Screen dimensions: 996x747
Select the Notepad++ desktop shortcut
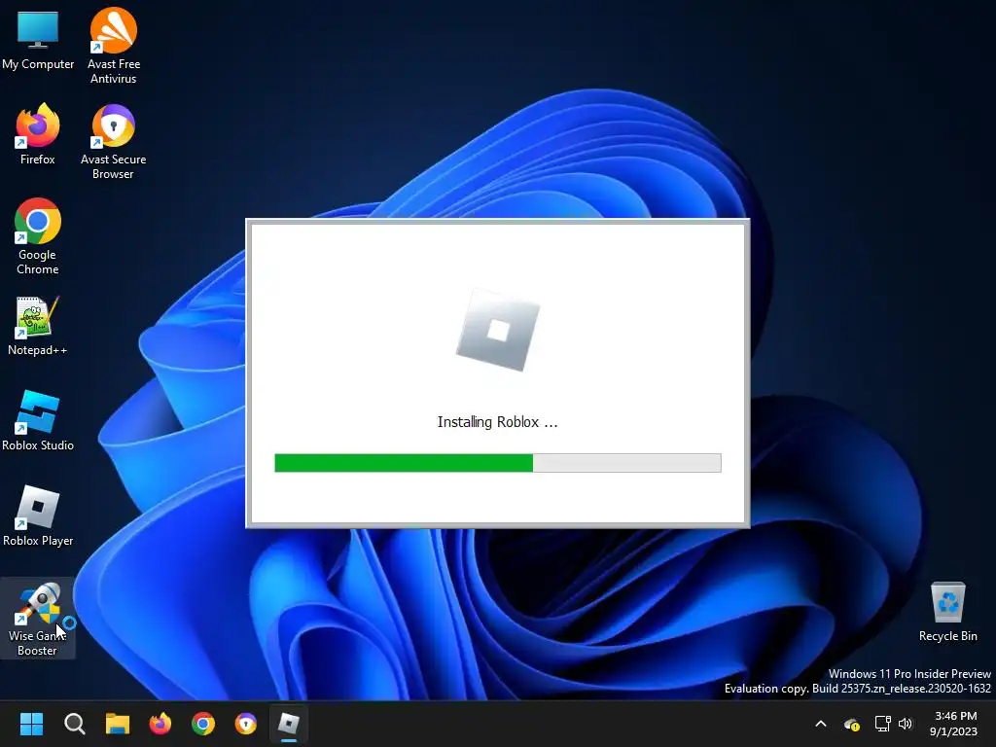38,325
